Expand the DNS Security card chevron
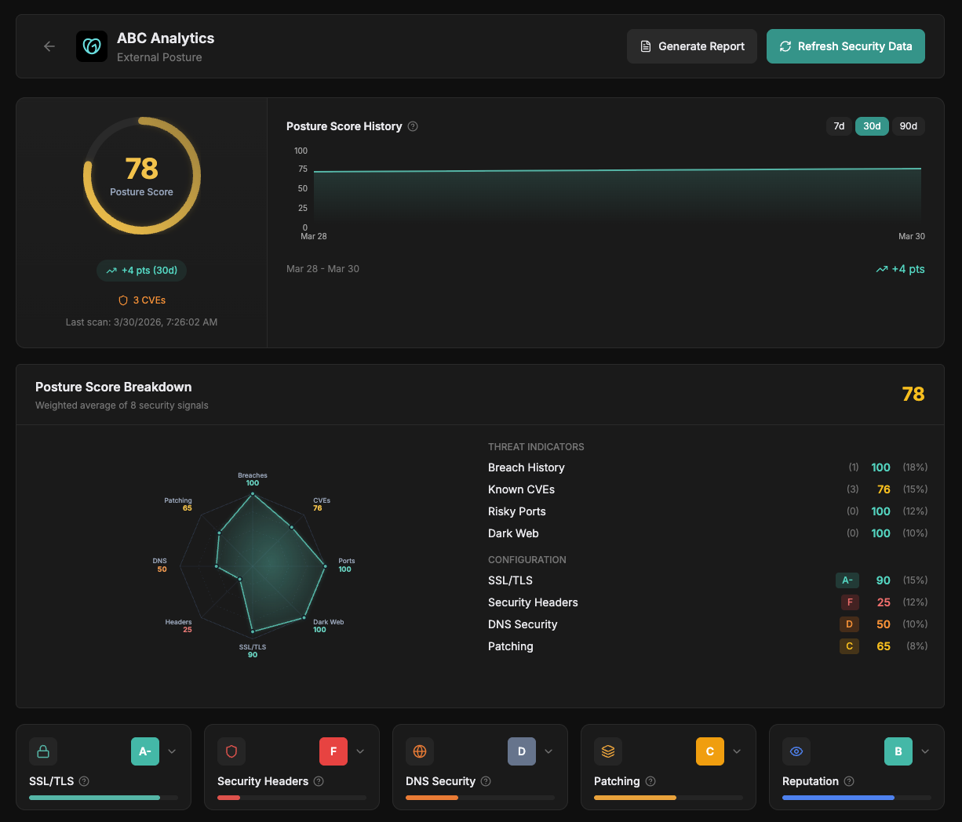Screen dimensions: 962x822 pyautogui.click(x=548, y=751)
